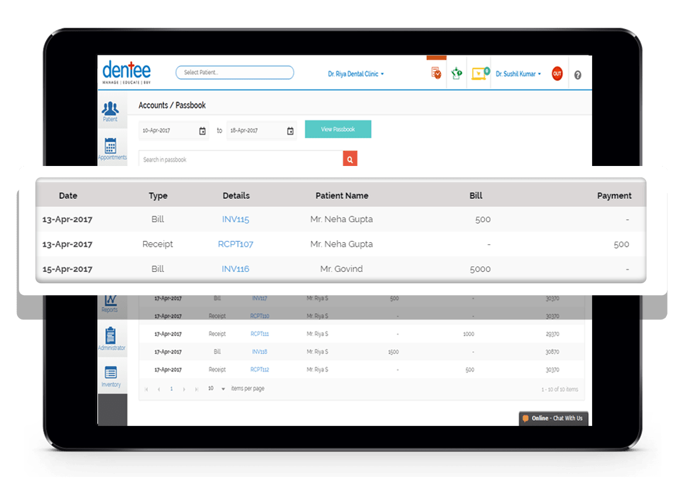Open the Appointments calendar in sidebar
The width and height of the screenshot is (680, 490).
(112, 148)
